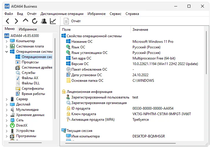Click the Отчёт document icon in toolbar
Screen dimensions: 211x148
click(x=66, y=21)
